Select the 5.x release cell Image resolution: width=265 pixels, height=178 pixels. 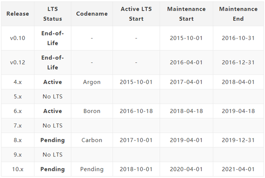point(18,97)
